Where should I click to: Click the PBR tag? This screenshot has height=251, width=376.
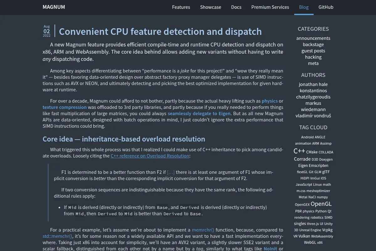298,211
